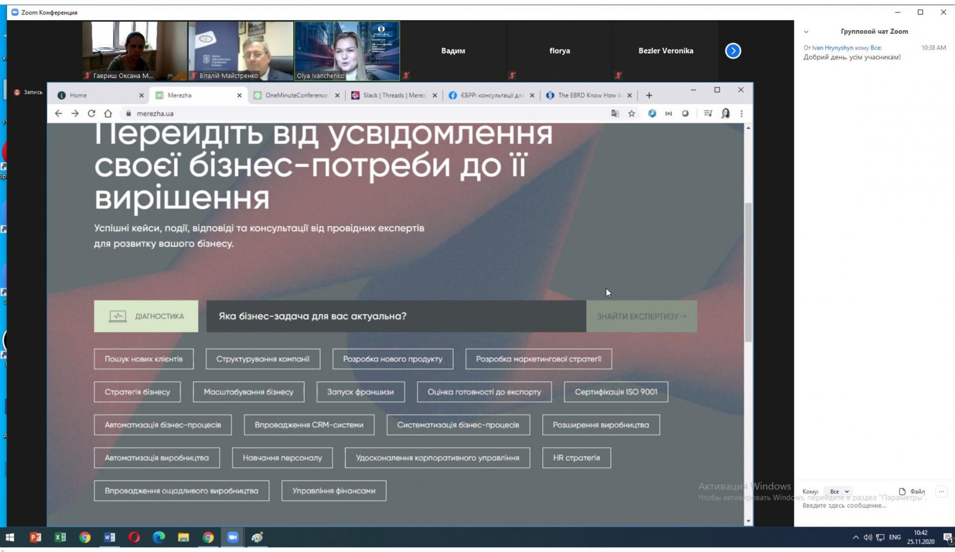Switch to Zoom in the taskbar
This screenshot has height=552, width=955.
233,537
